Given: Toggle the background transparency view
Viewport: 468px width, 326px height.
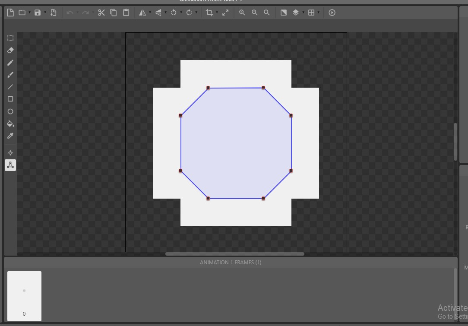Looking at the screenshot, I should [x=284, y=13].
